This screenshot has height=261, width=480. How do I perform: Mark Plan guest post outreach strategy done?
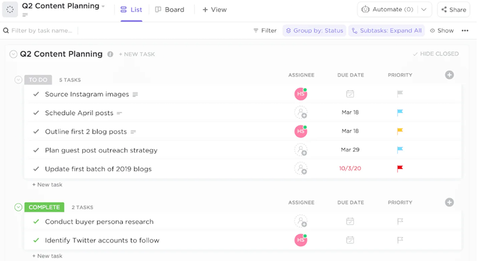click(x=36, y=150)
